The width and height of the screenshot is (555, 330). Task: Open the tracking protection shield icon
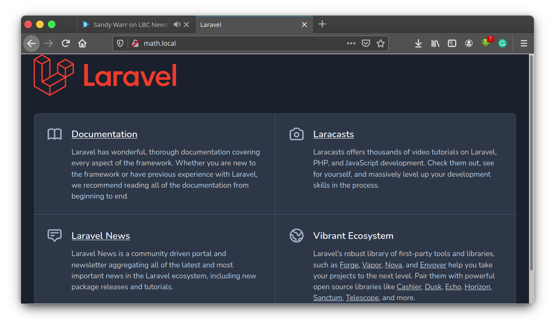120,43
